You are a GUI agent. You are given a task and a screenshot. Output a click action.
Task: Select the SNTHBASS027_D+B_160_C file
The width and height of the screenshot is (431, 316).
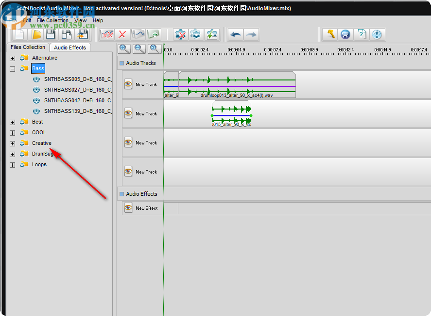pos(78,90)
